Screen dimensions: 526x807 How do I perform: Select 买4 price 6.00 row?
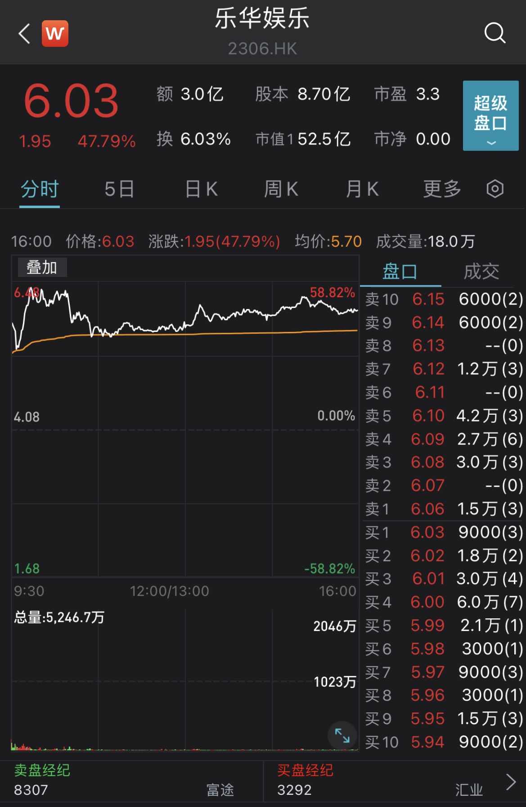444,602
